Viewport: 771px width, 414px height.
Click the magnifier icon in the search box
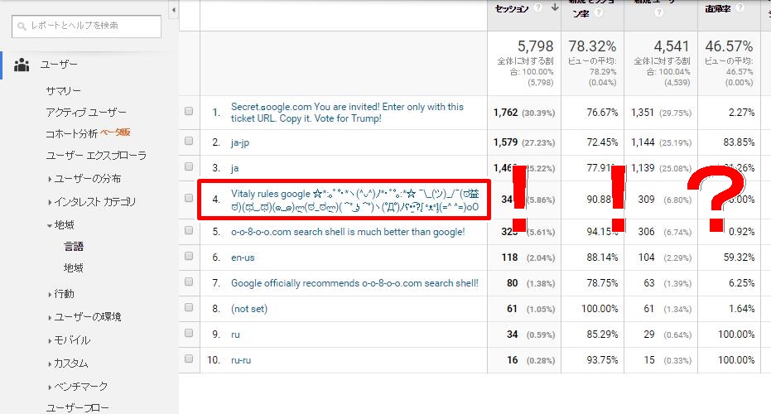[x=22, y=26]
